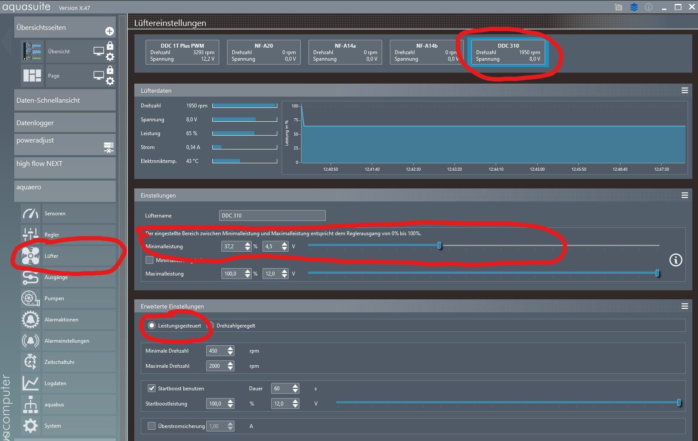This screenshot has width=698, height=441.
Task: Select Drehzahlgeregelt mode
Action: 210,326
